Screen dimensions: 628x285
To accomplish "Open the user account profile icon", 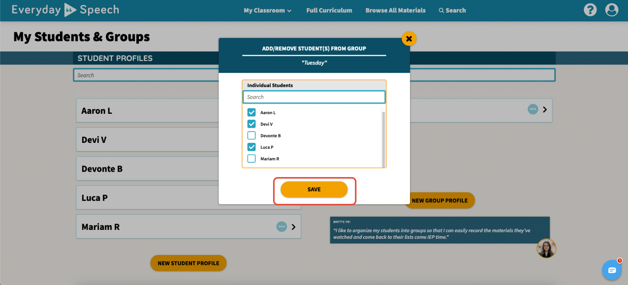I will [612, 10].
